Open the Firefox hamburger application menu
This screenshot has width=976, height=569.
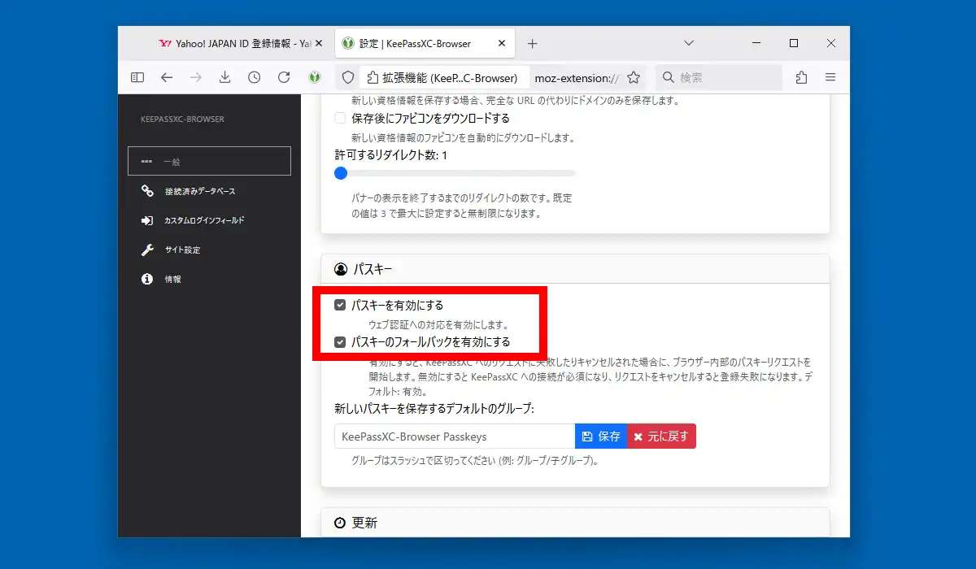click(830, 77)
